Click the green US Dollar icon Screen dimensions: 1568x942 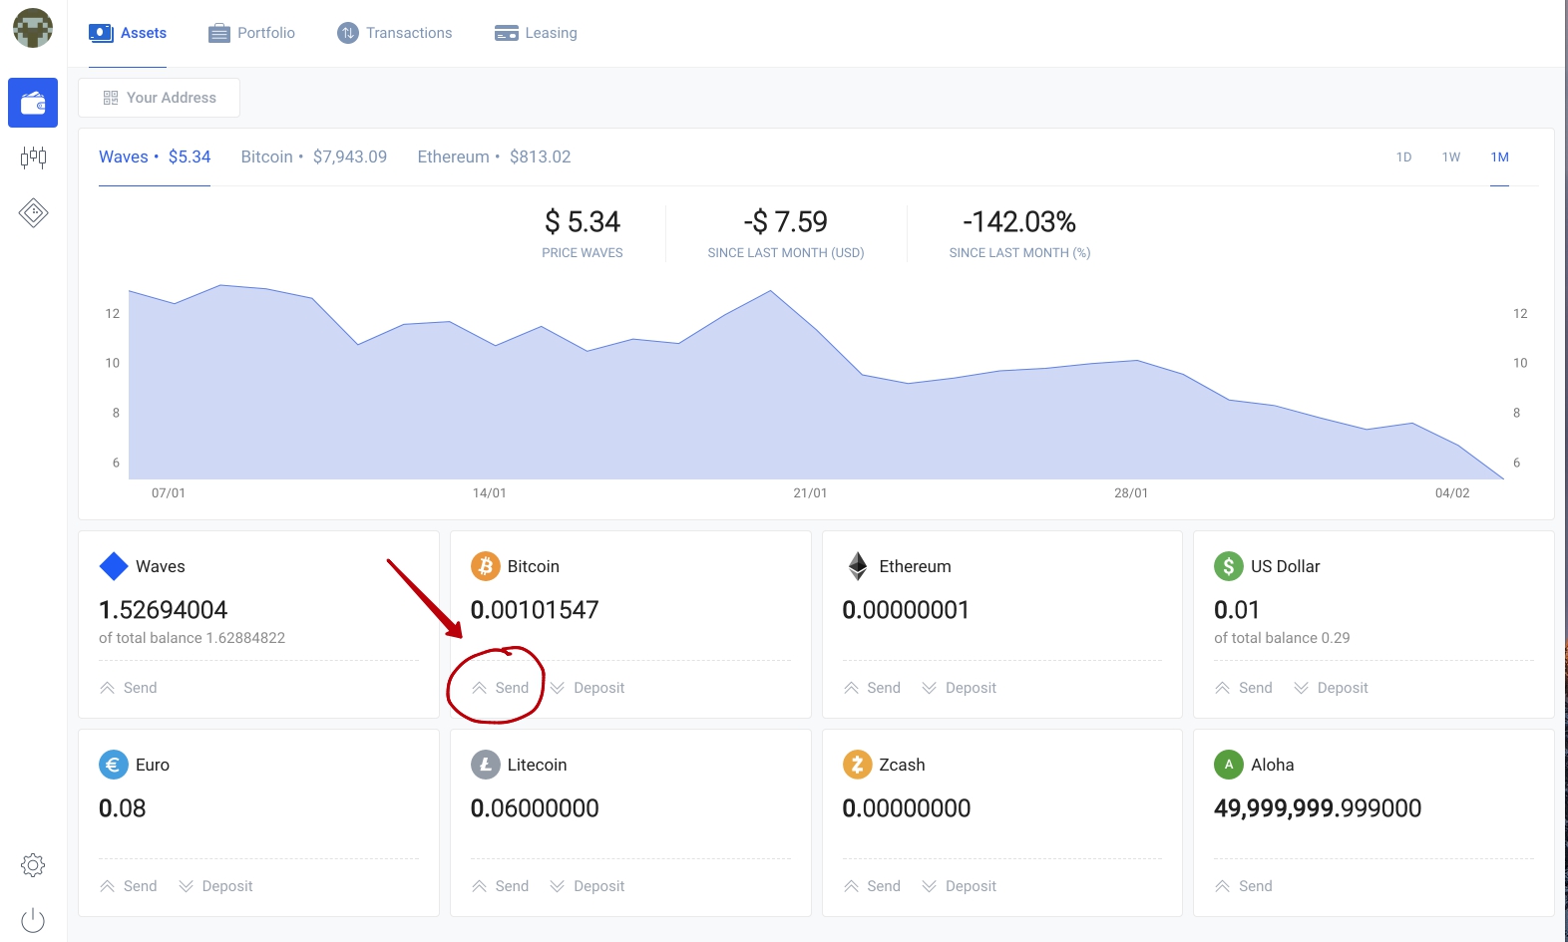tap(1228, 566)
